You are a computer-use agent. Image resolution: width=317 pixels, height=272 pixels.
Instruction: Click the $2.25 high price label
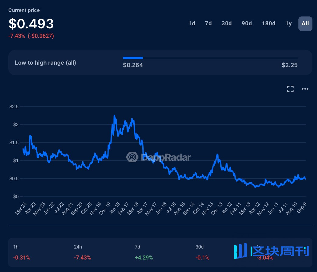tap(289, 65)
